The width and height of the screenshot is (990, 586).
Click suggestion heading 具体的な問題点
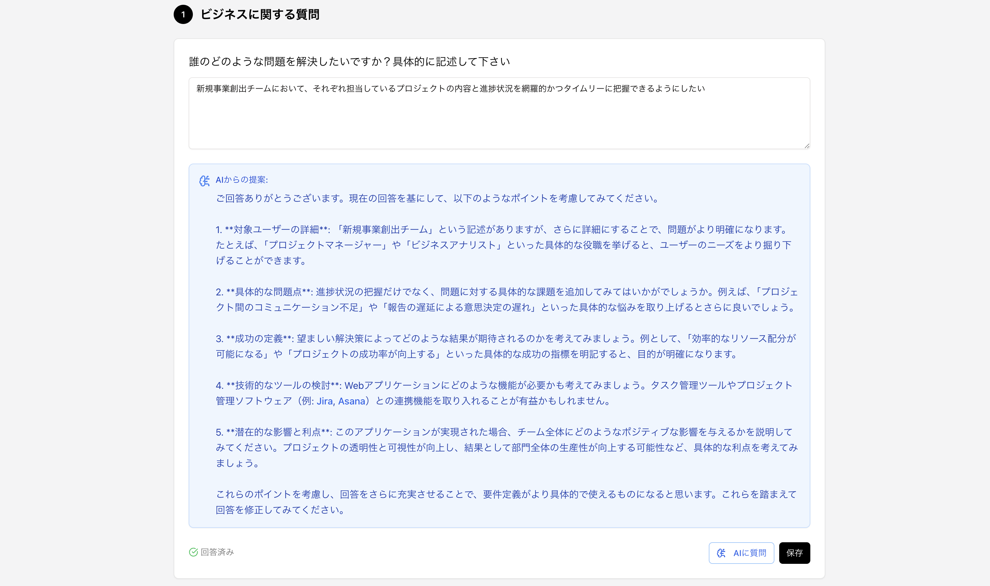[268, 292]
